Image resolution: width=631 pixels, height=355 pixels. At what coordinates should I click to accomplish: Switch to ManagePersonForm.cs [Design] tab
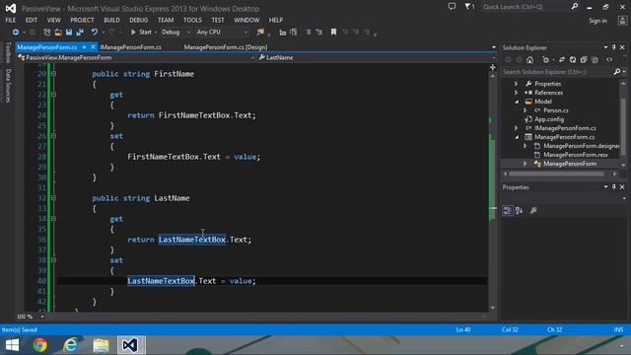[x=226, y=47]
